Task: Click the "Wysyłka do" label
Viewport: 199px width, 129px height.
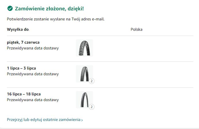Action: pyautogui.click(x=18, y=29)
